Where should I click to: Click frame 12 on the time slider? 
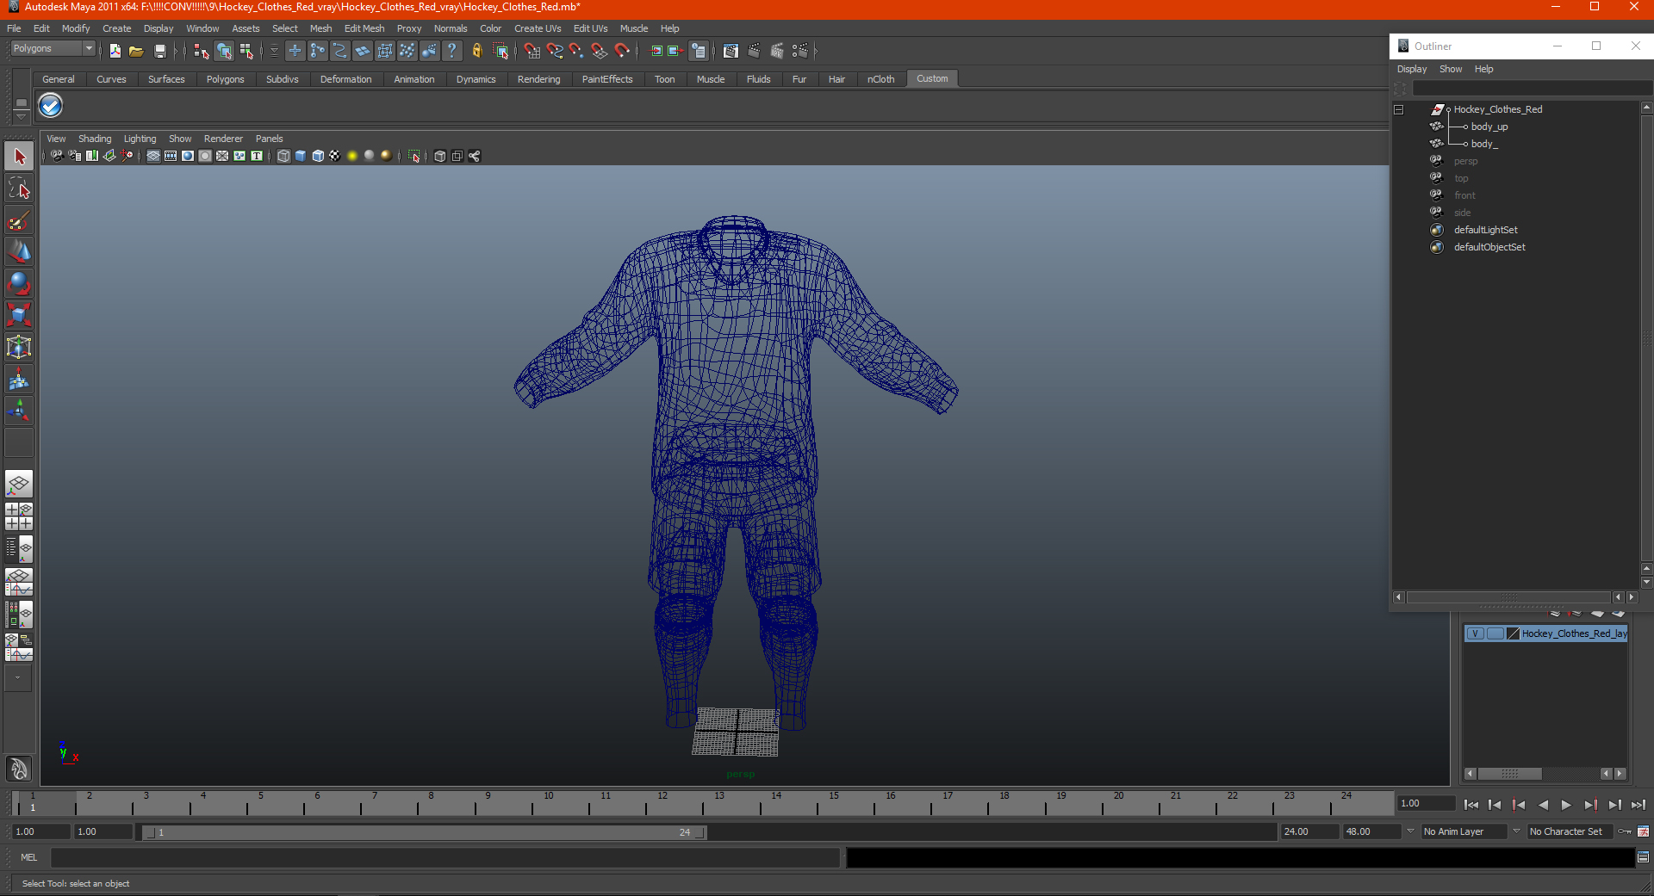pos(662,804)
